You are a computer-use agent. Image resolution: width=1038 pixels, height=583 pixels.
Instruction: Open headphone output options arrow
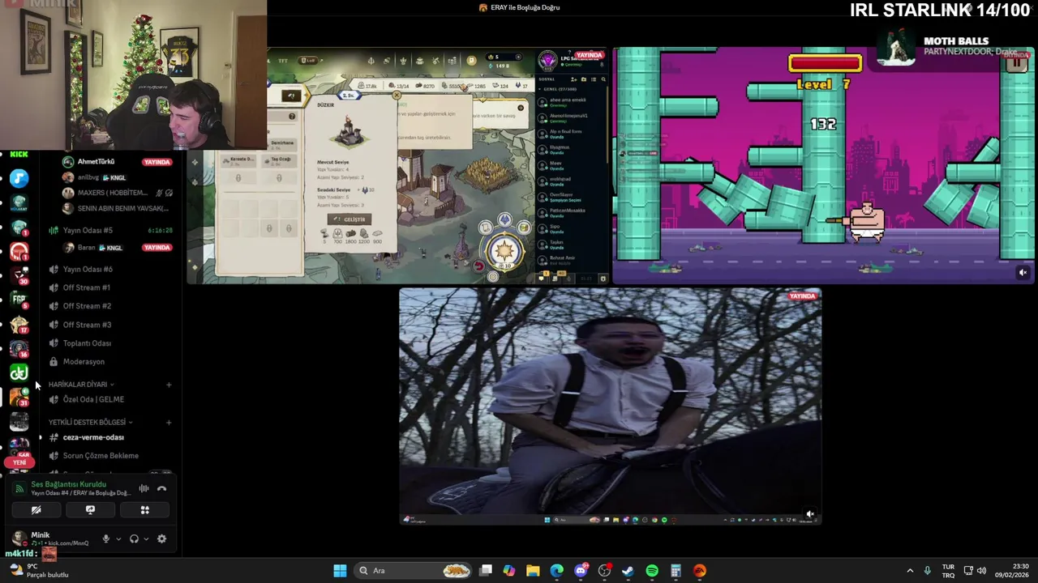point(146,539)
